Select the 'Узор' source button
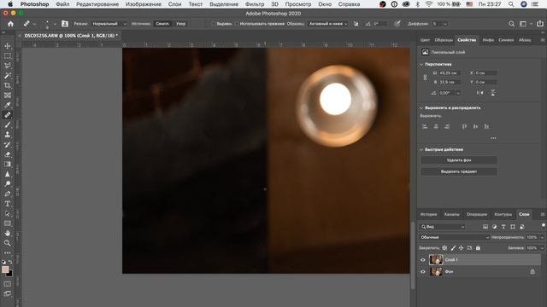This screenshot has width=547, height=307. 180,24
